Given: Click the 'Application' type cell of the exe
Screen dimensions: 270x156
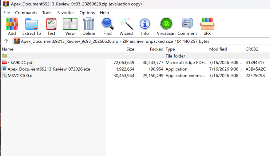Looking at the screenshot, I should click(176, 69).
